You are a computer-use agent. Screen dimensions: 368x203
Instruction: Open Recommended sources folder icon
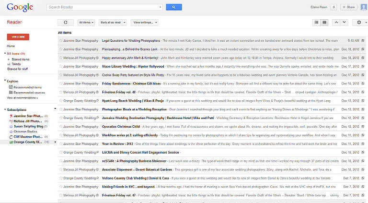[x=11, y=92]
